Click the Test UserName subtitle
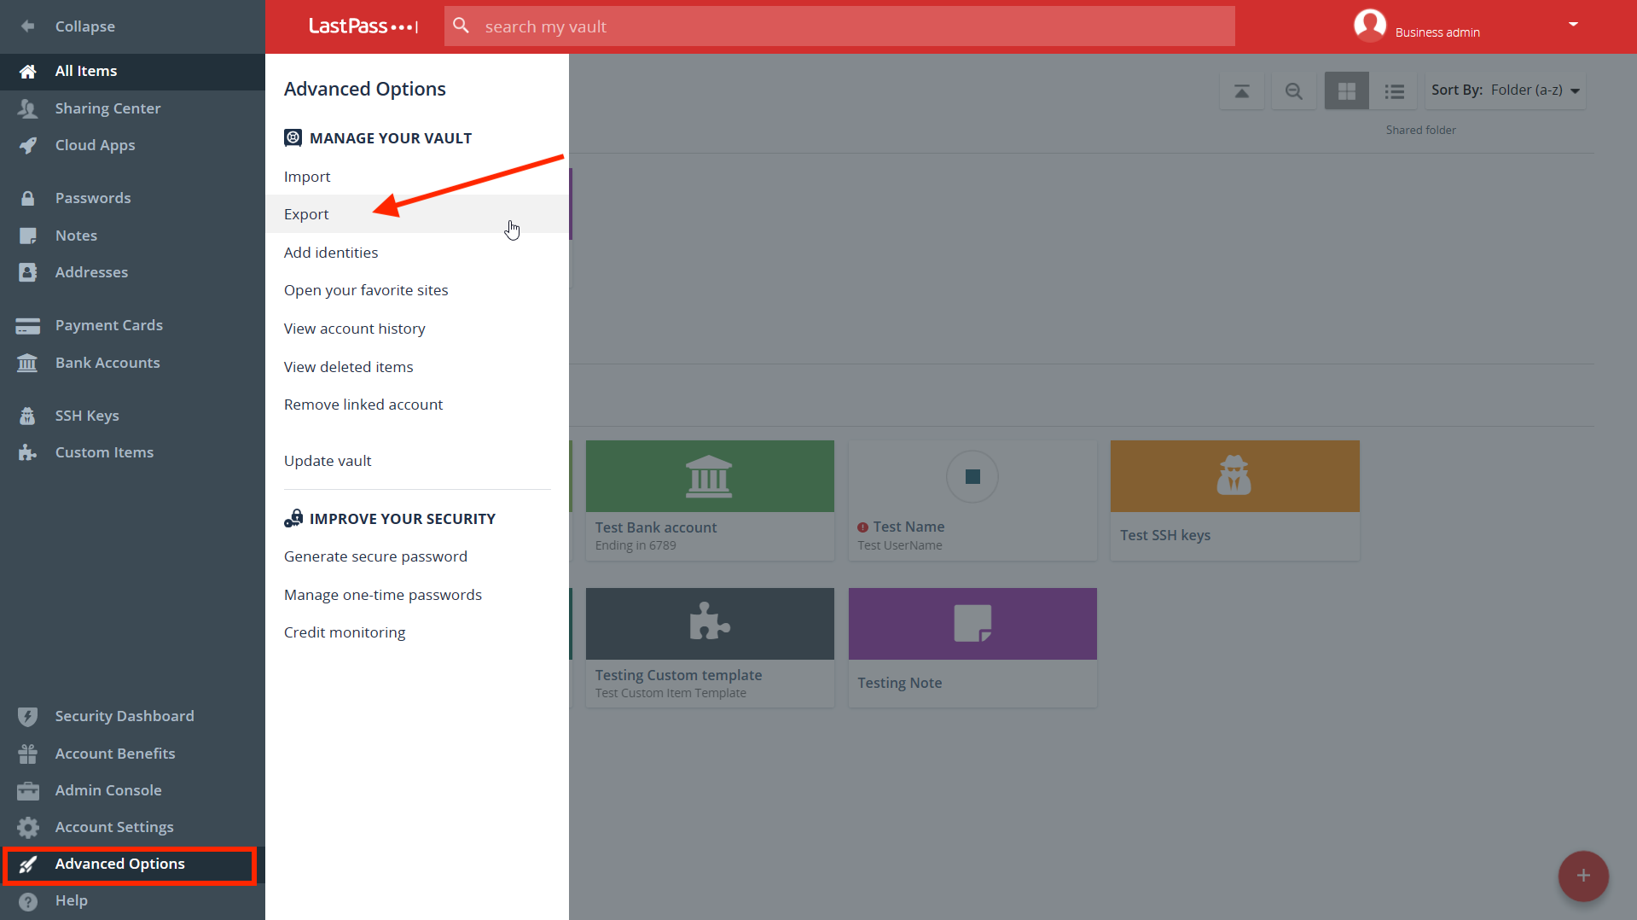1637x920 pixels. tap(900, 545)
